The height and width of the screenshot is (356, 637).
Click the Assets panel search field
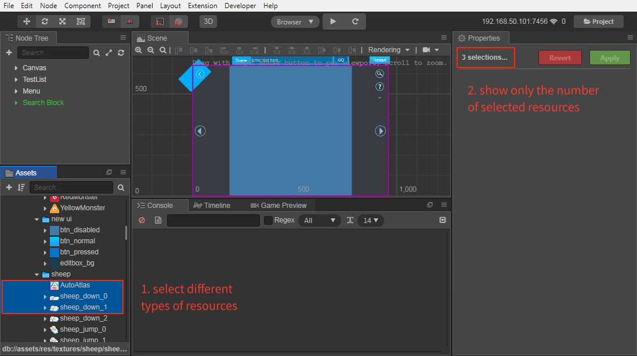pyautogui.click(x=72, y=188)
